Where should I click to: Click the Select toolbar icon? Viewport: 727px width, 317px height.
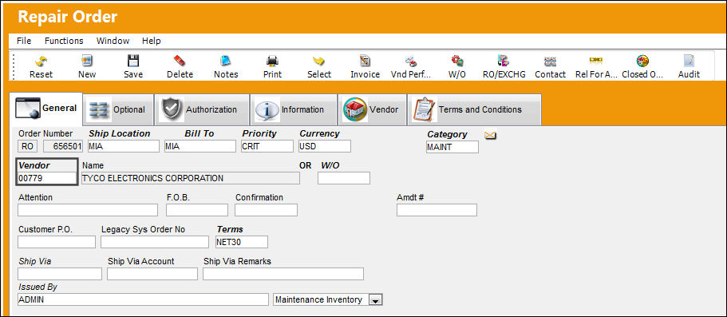click(x=319, y=67)
